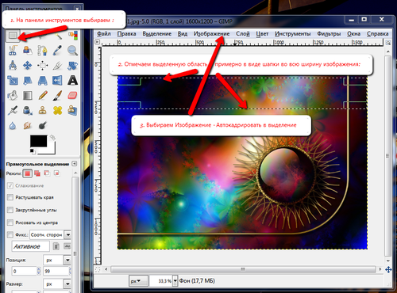
Task: Open the Соотн. сторон dropdown
Action: coord(50,234)
